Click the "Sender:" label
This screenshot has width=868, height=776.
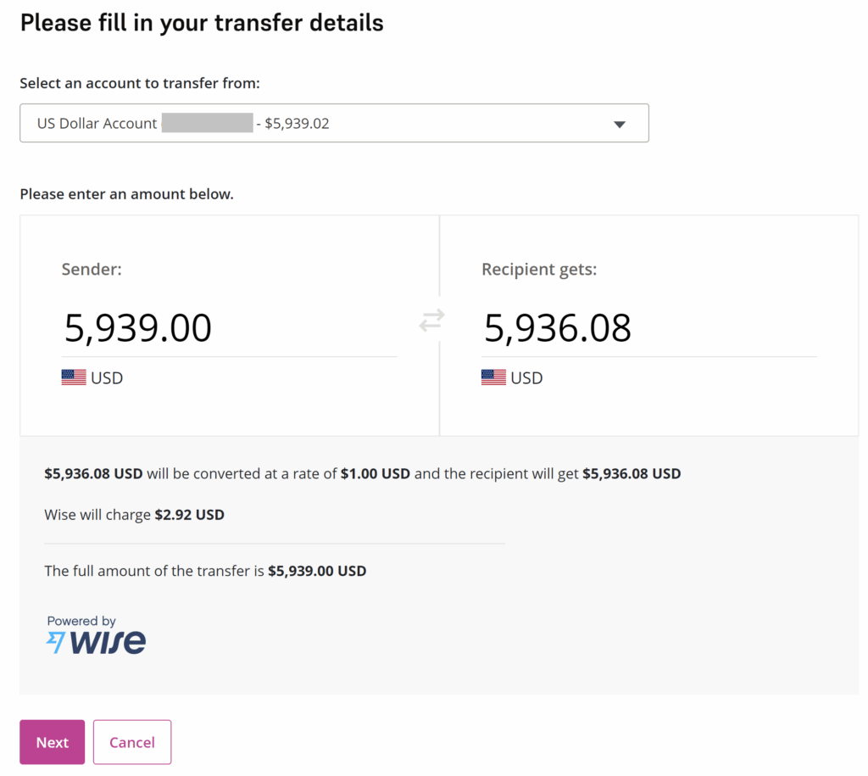(x=92, y=270)
